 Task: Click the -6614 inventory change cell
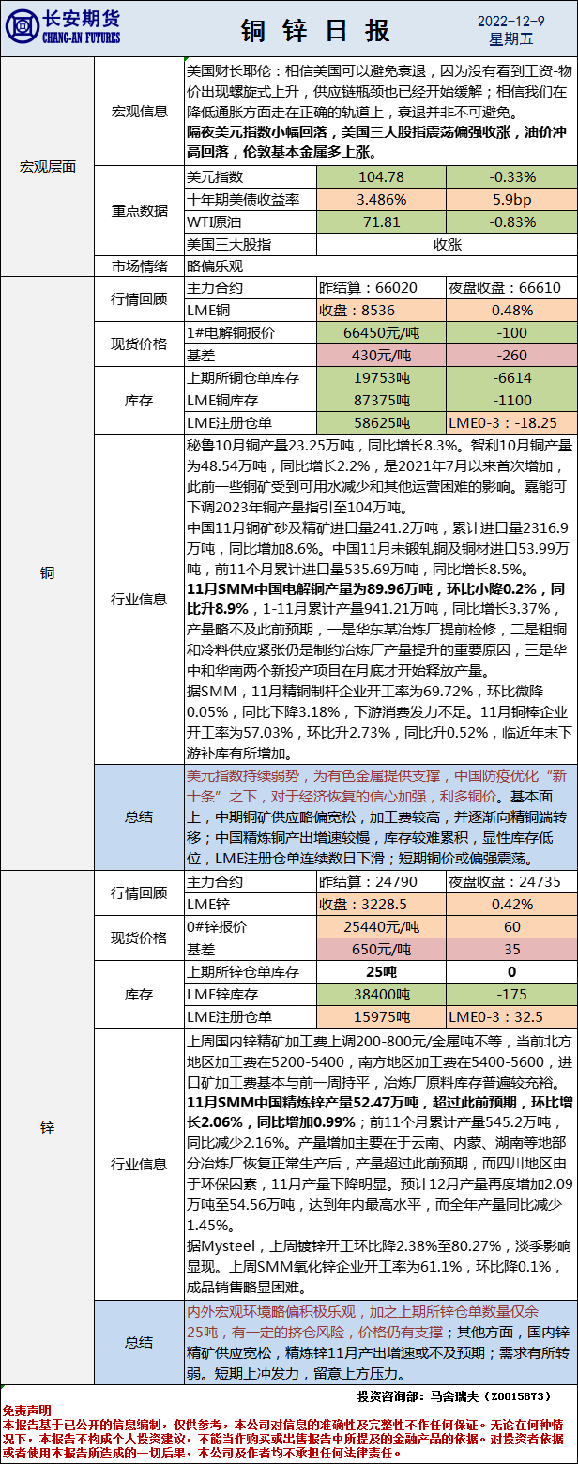(x=512, y=377)
